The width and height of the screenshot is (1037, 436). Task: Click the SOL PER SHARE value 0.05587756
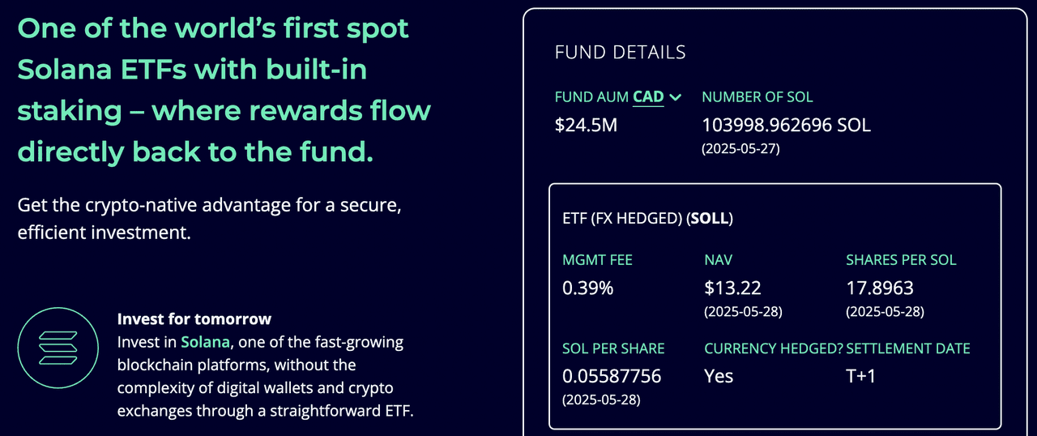(x=612, y=376)
